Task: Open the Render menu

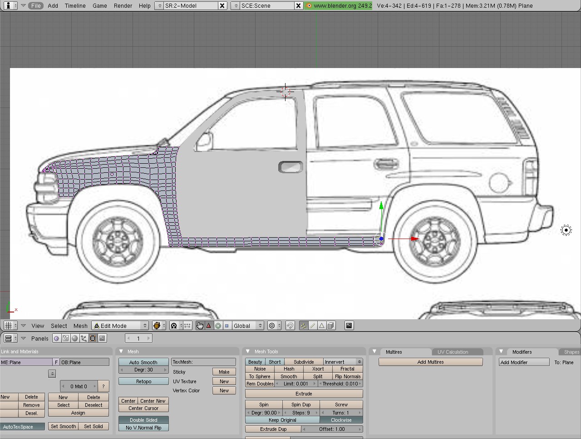Action: pyautogui.click(x=123, y=5)
